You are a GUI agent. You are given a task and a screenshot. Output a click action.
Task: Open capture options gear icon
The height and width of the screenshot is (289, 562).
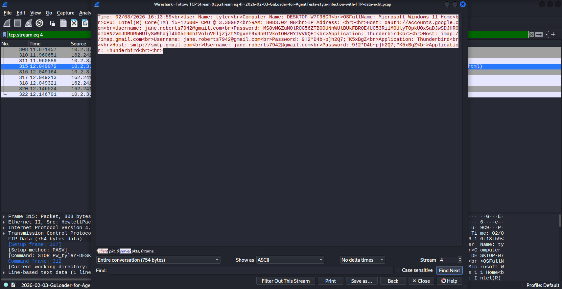tap(39, 23)
